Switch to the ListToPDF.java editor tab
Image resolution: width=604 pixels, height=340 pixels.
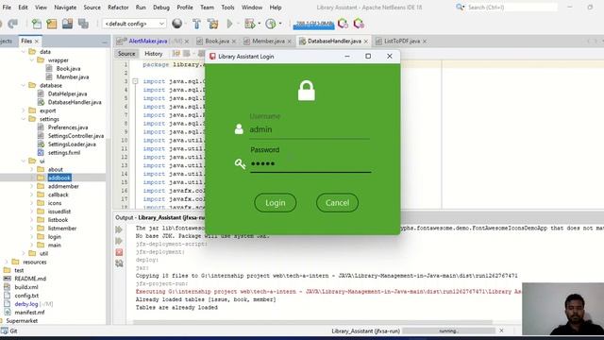(x=402, y=41)
